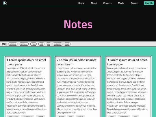The height and width of the screenshot is (117, 156).
Task: Click 'Lorem ipsum' subtitle in note 2
Action: (64, 64)
